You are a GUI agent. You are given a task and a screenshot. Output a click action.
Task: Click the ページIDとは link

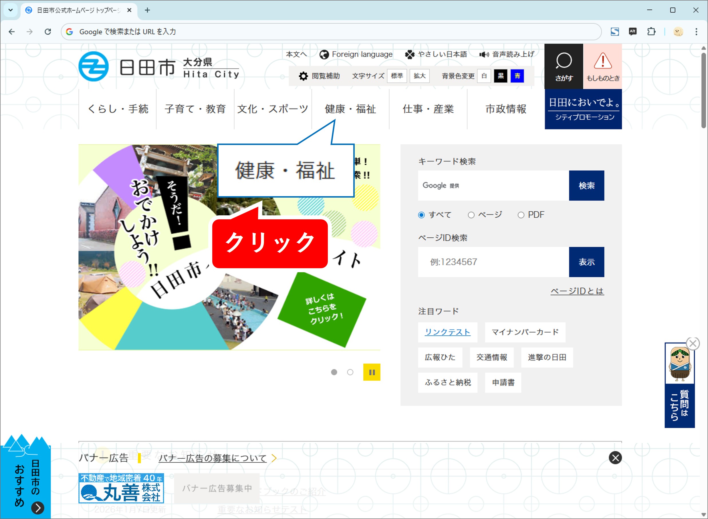(577, 291)
